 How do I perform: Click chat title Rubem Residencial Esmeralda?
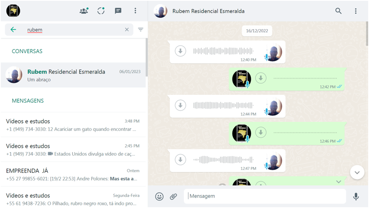point(208,11)
